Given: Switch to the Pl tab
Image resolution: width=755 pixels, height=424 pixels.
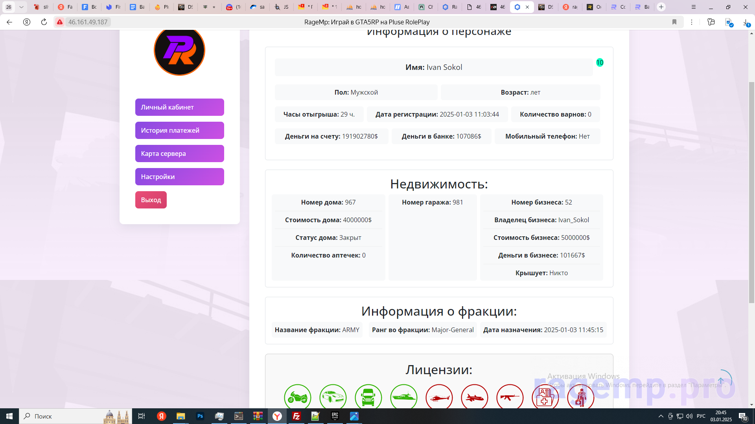Looking at the screenshot, I should 162,7.
